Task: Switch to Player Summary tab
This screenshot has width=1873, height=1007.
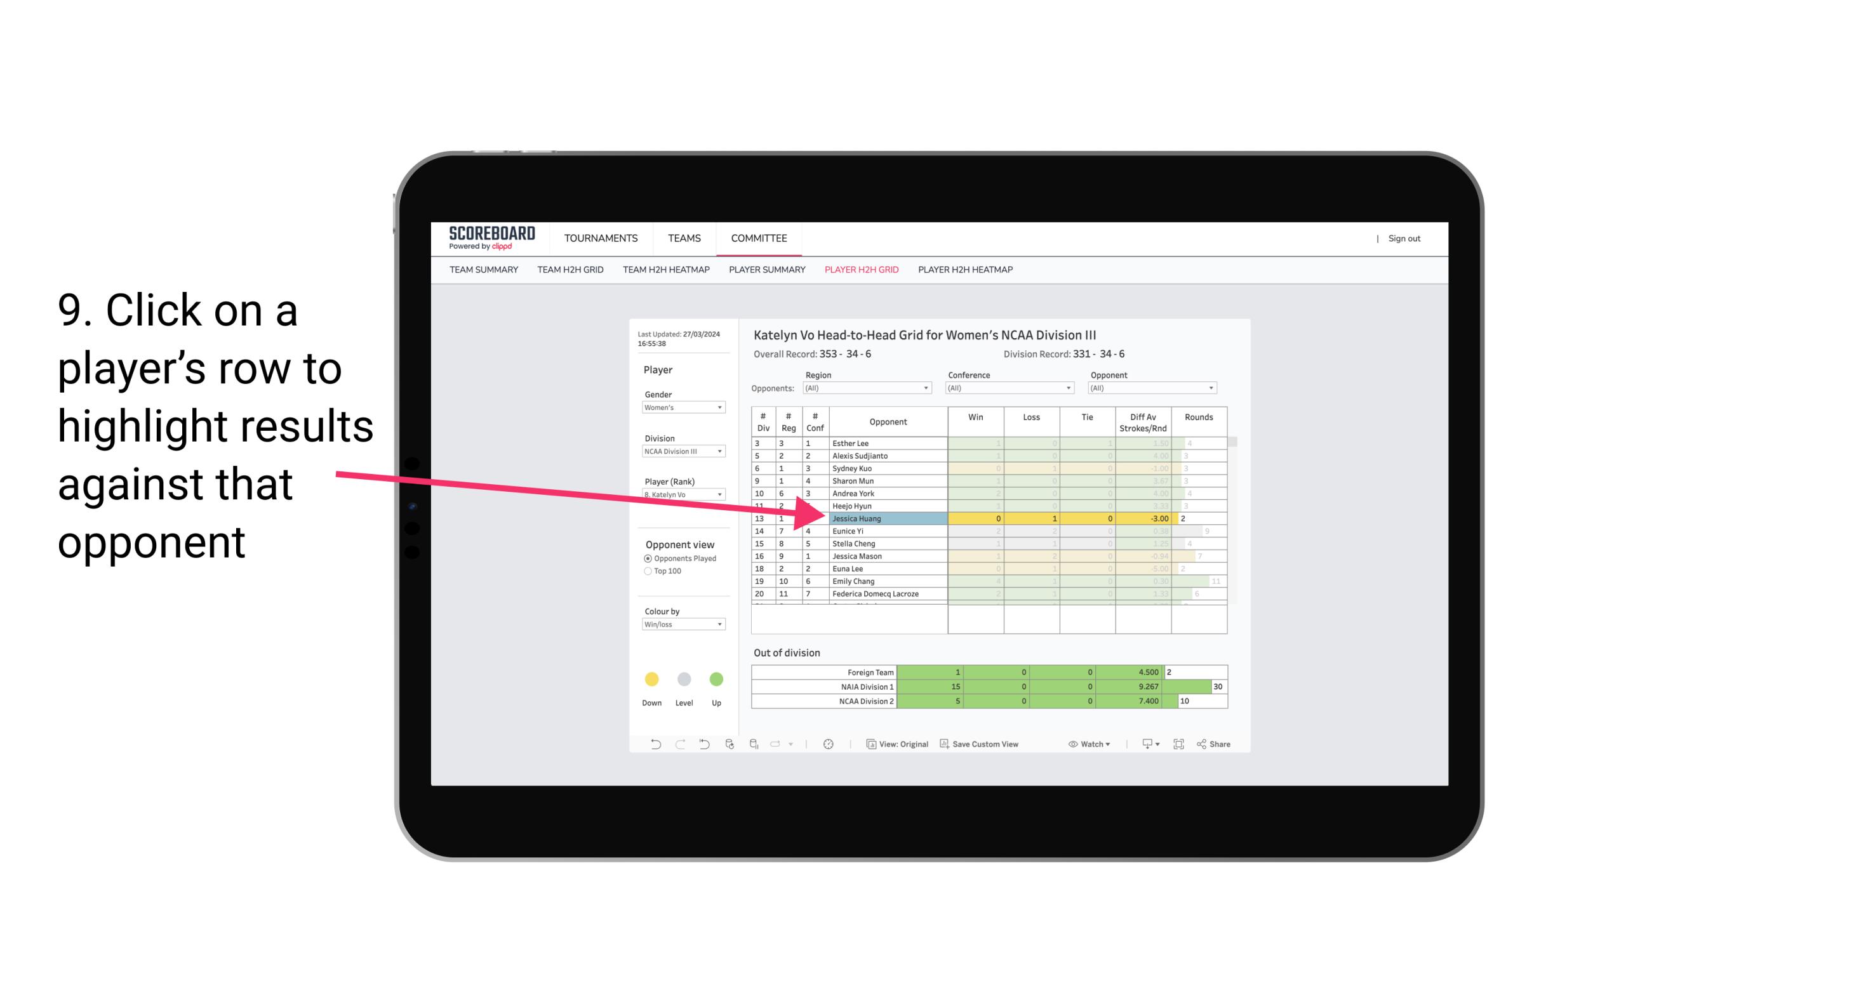Action: pos(765,272)
